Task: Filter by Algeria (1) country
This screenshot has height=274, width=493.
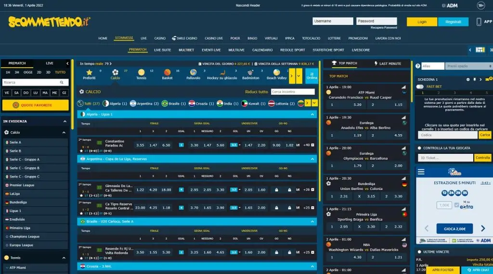Action: coord(115,103)
